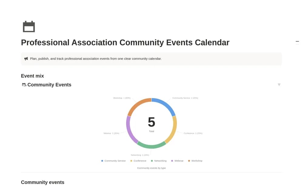Click the Webinar 1 (20%) chart label
Screen dimensions: 303x189
(x=111, y=133)
